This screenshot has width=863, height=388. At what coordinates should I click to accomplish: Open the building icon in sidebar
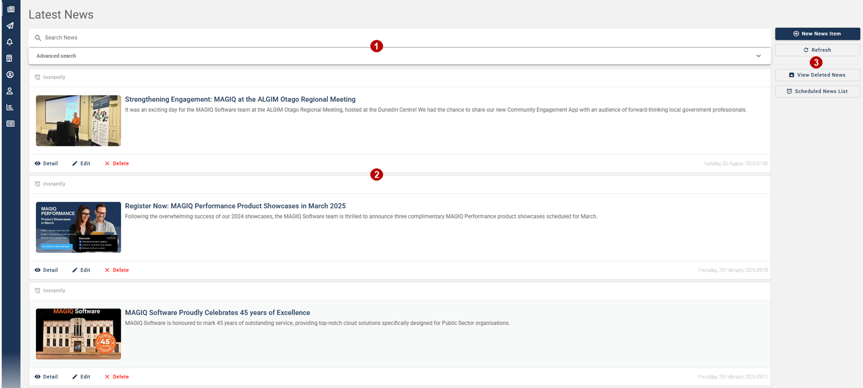coord(10,58)
